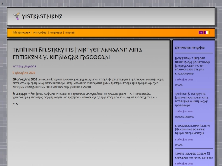
Task: Open the sidebar headline containing the number 13
Action: click(x=194, y=156)
